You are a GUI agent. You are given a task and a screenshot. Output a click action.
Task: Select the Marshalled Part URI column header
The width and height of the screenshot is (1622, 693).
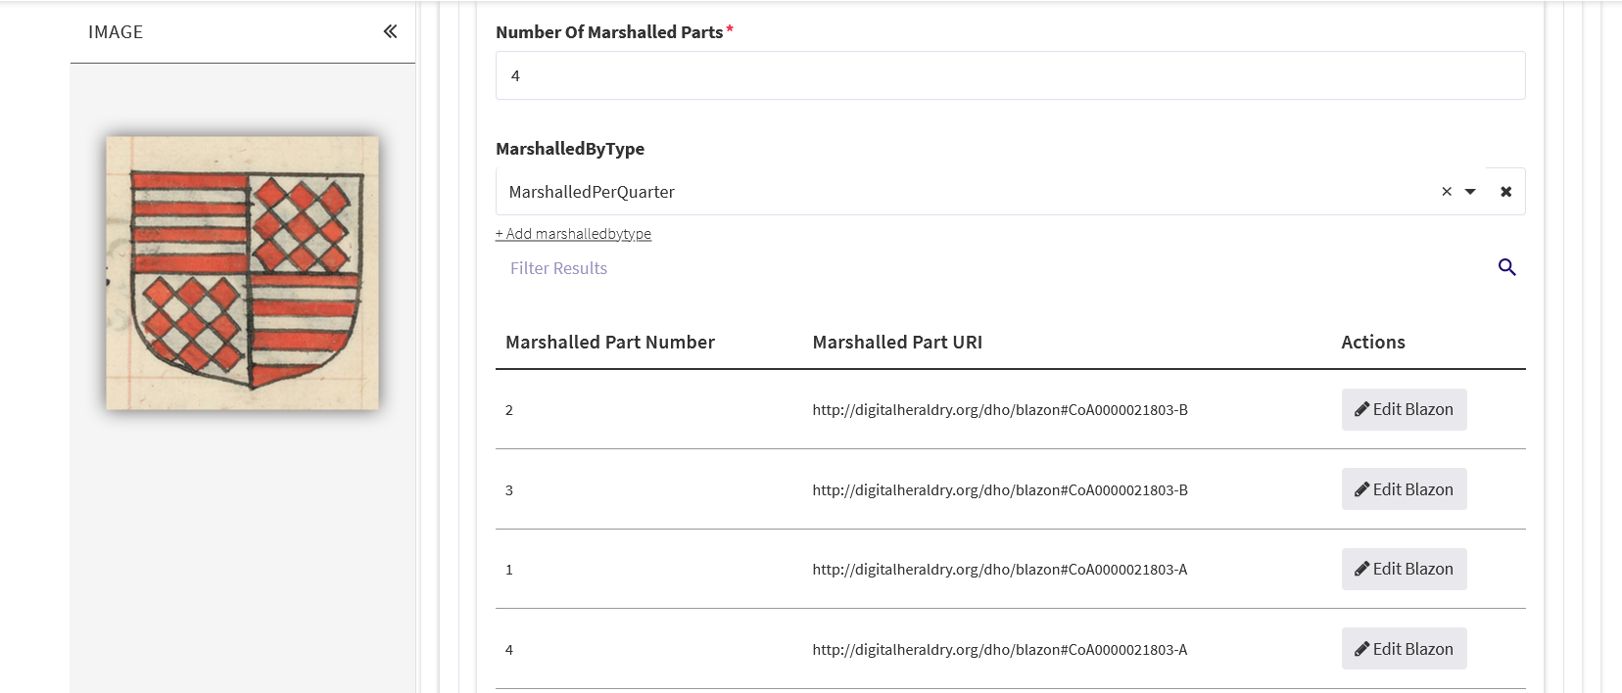tap(896, 342)
